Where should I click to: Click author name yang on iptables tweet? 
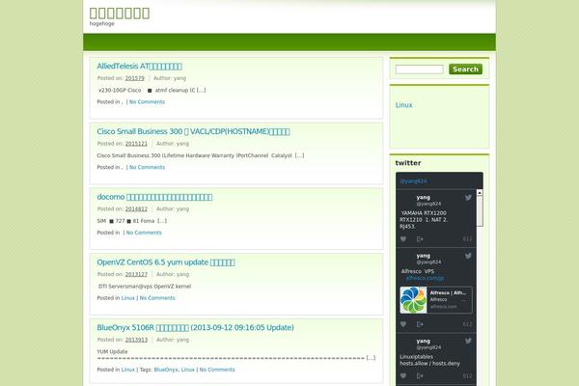424,341
